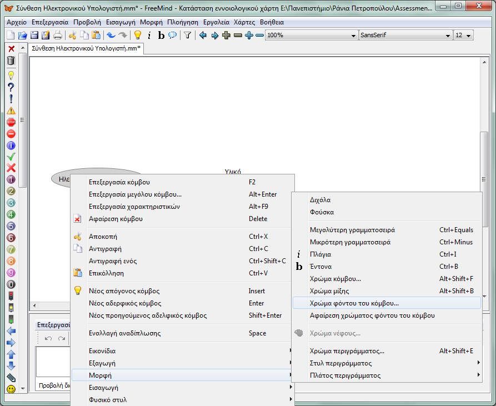Add the smiley face icon

point(11,389)
